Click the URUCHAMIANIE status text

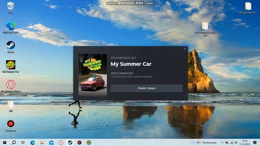coord(122,73)
